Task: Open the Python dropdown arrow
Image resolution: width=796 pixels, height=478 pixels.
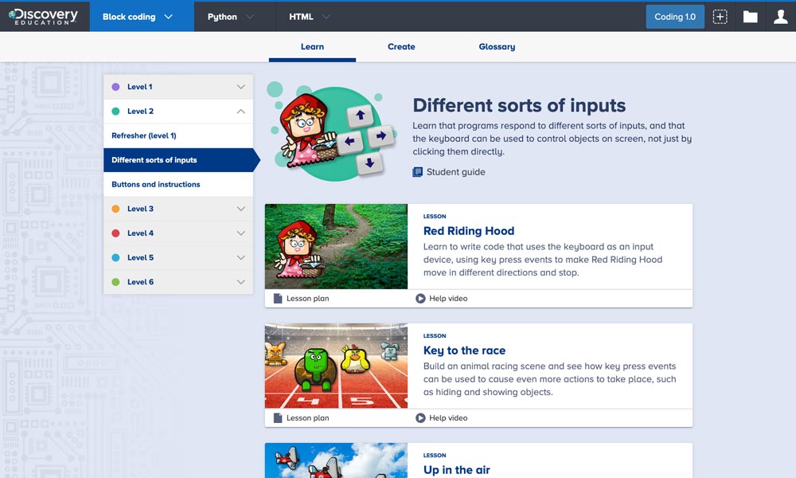Action: 250,17
